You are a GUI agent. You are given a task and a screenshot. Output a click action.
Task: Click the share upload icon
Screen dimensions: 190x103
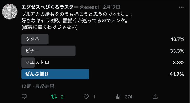(x=155, y=97)
